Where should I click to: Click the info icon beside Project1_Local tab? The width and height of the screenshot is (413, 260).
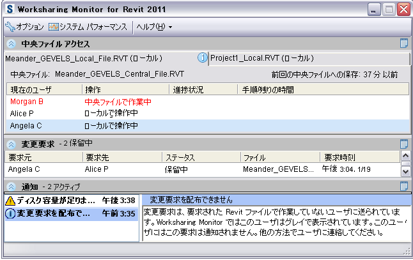(202, 57)
